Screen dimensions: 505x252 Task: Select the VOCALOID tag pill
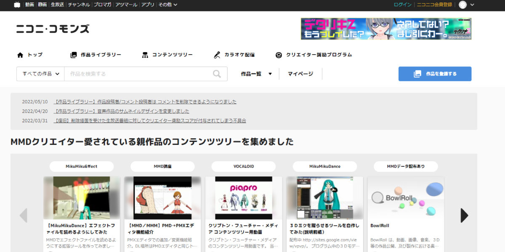point(244,166)
